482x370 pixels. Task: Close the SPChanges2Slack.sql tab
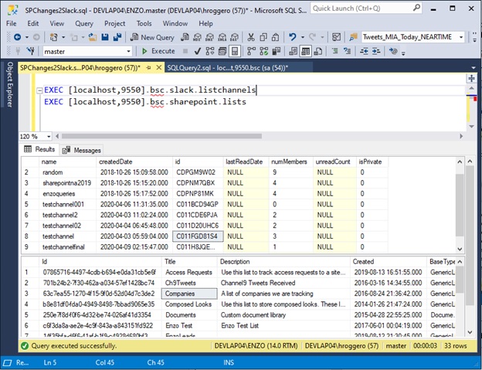point(158,68)
